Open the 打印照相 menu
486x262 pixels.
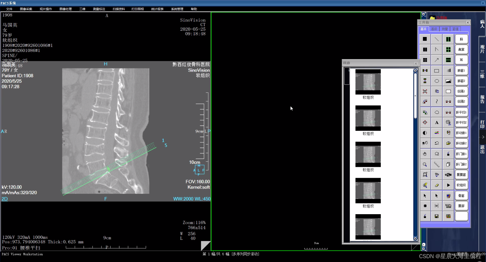pyautogui.click(x=138, y=9)
